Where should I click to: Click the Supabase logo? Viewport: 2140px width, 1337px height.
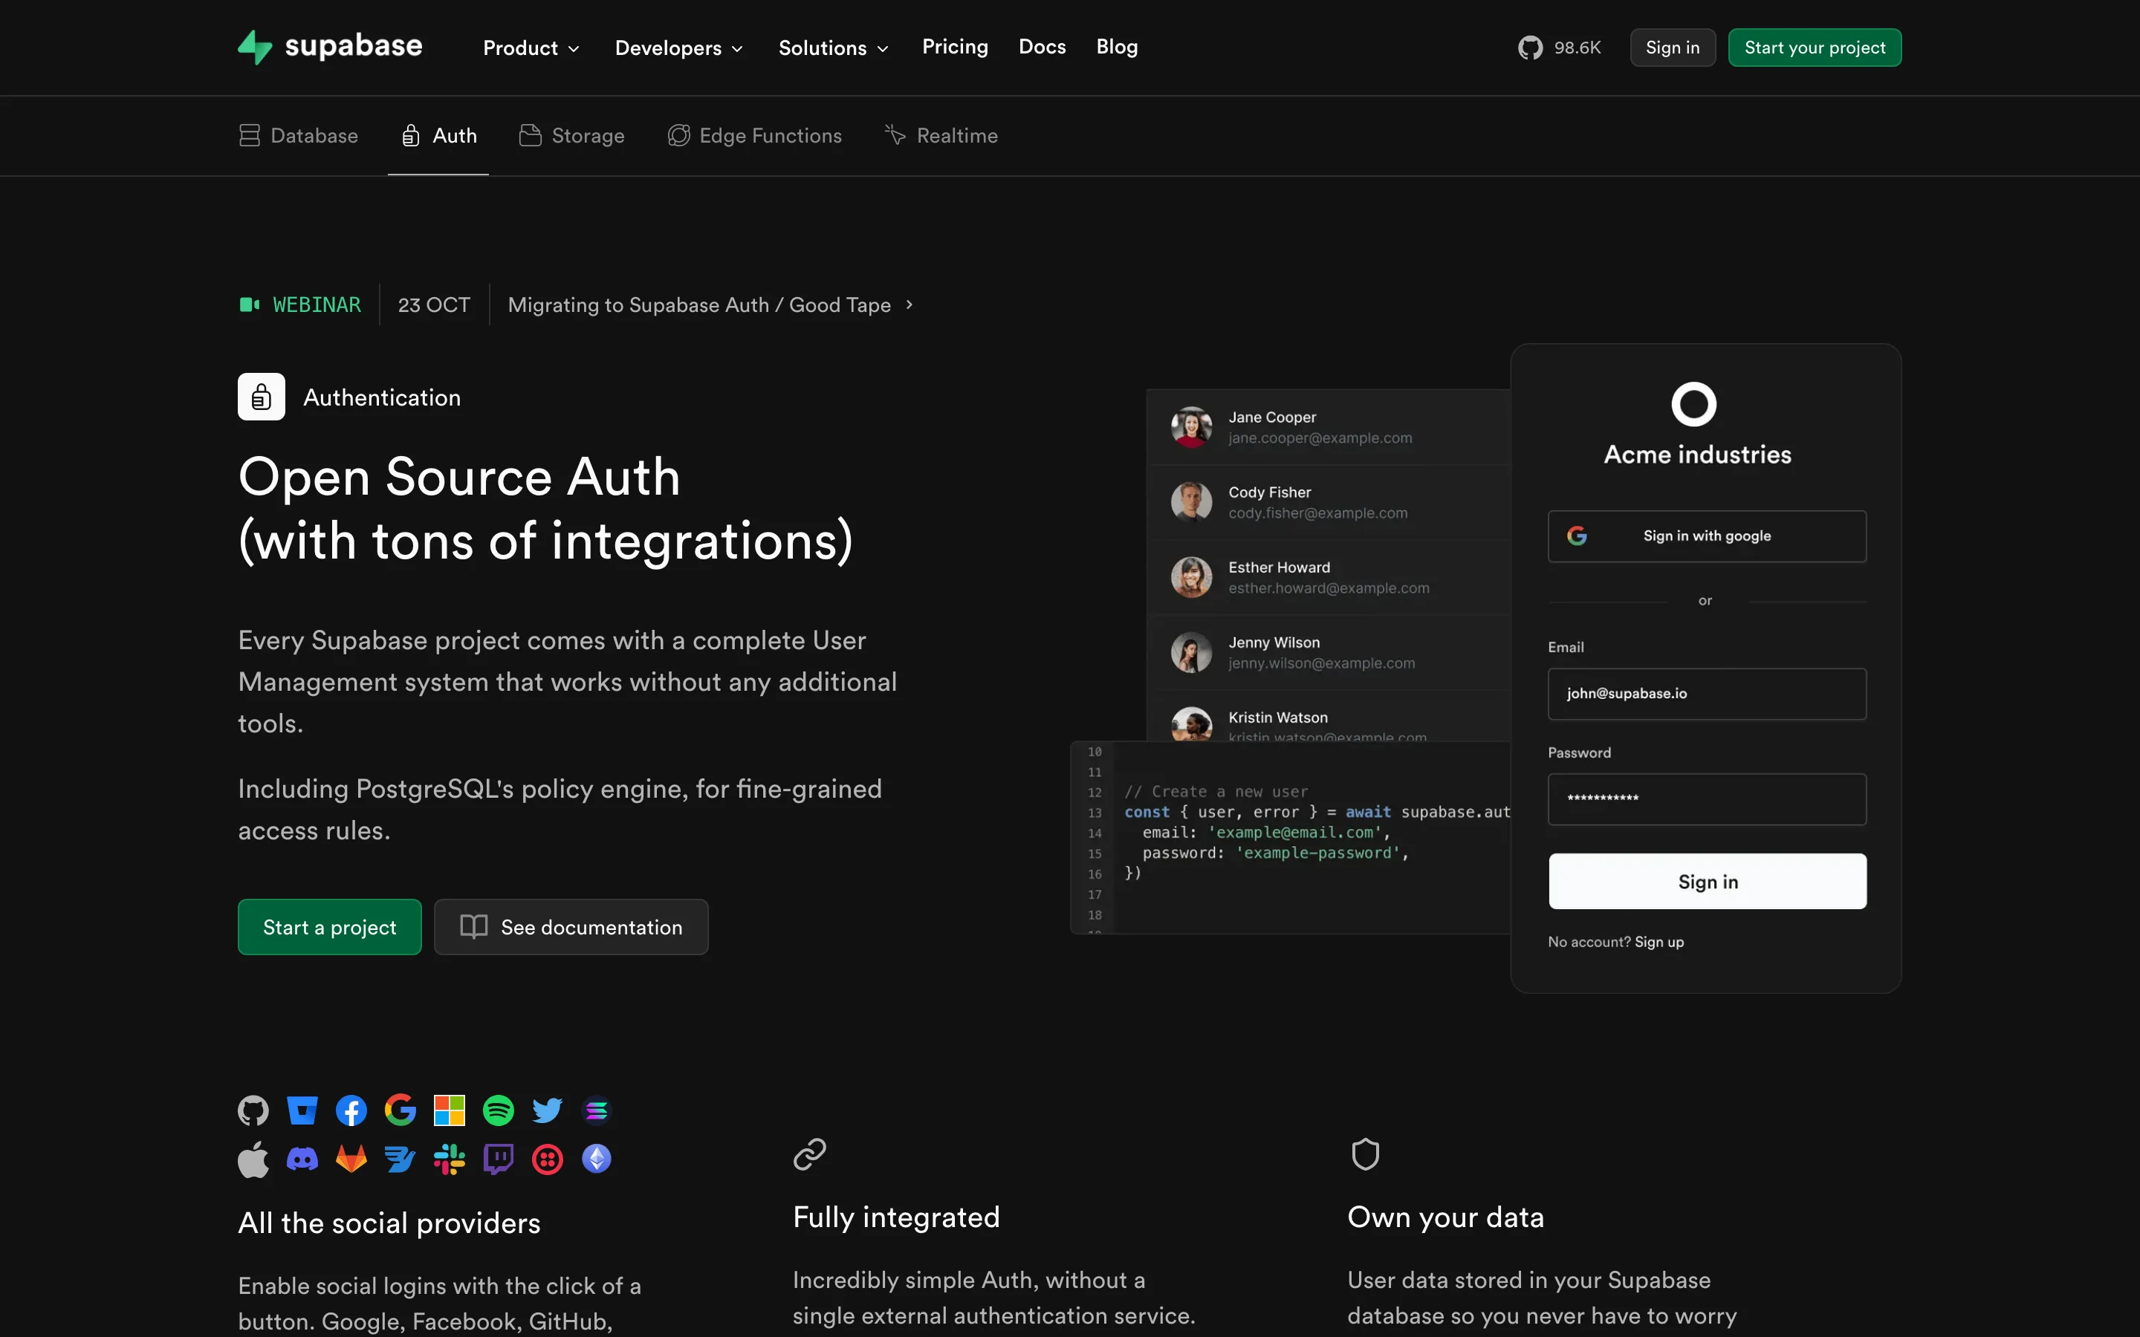329,47
